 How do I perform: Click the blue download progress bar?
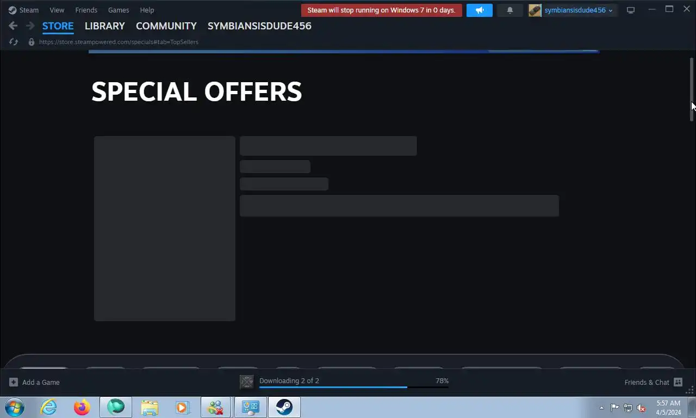coord(354,387)
